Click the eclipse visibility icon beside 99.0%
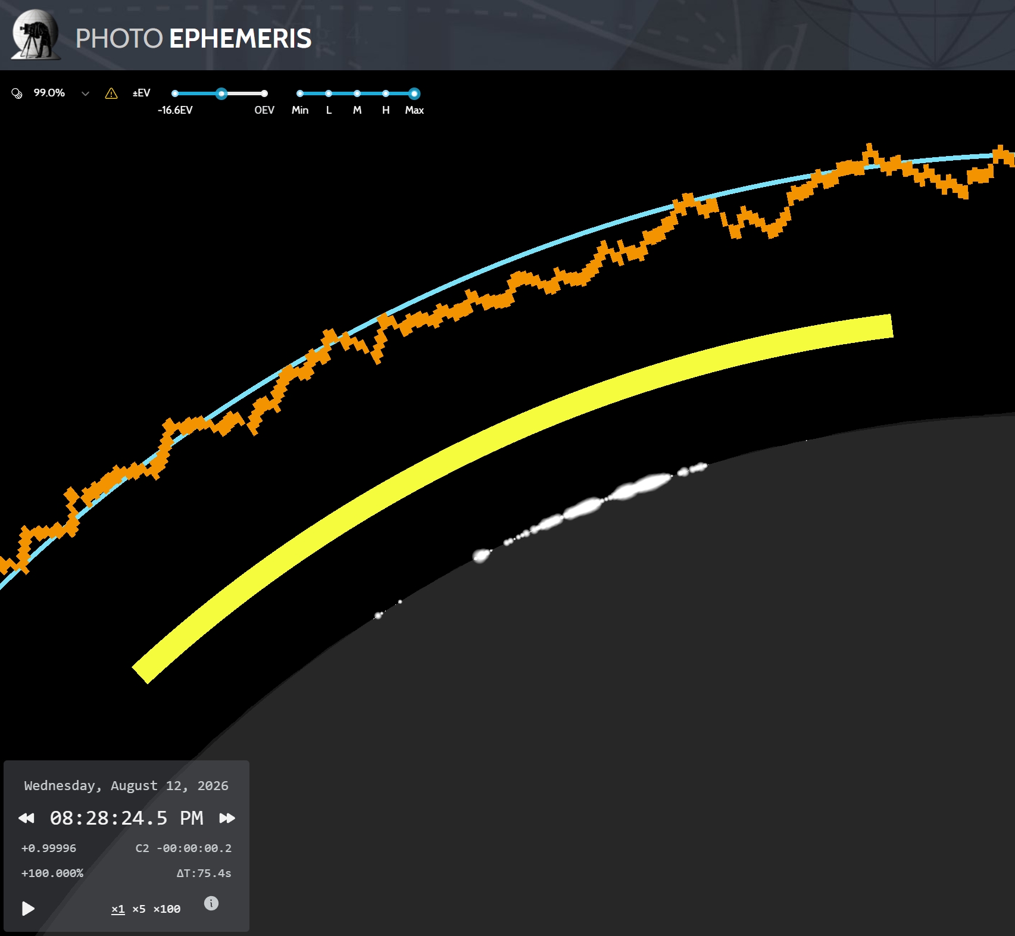The image size is (1015, 936). click(17, 93)
